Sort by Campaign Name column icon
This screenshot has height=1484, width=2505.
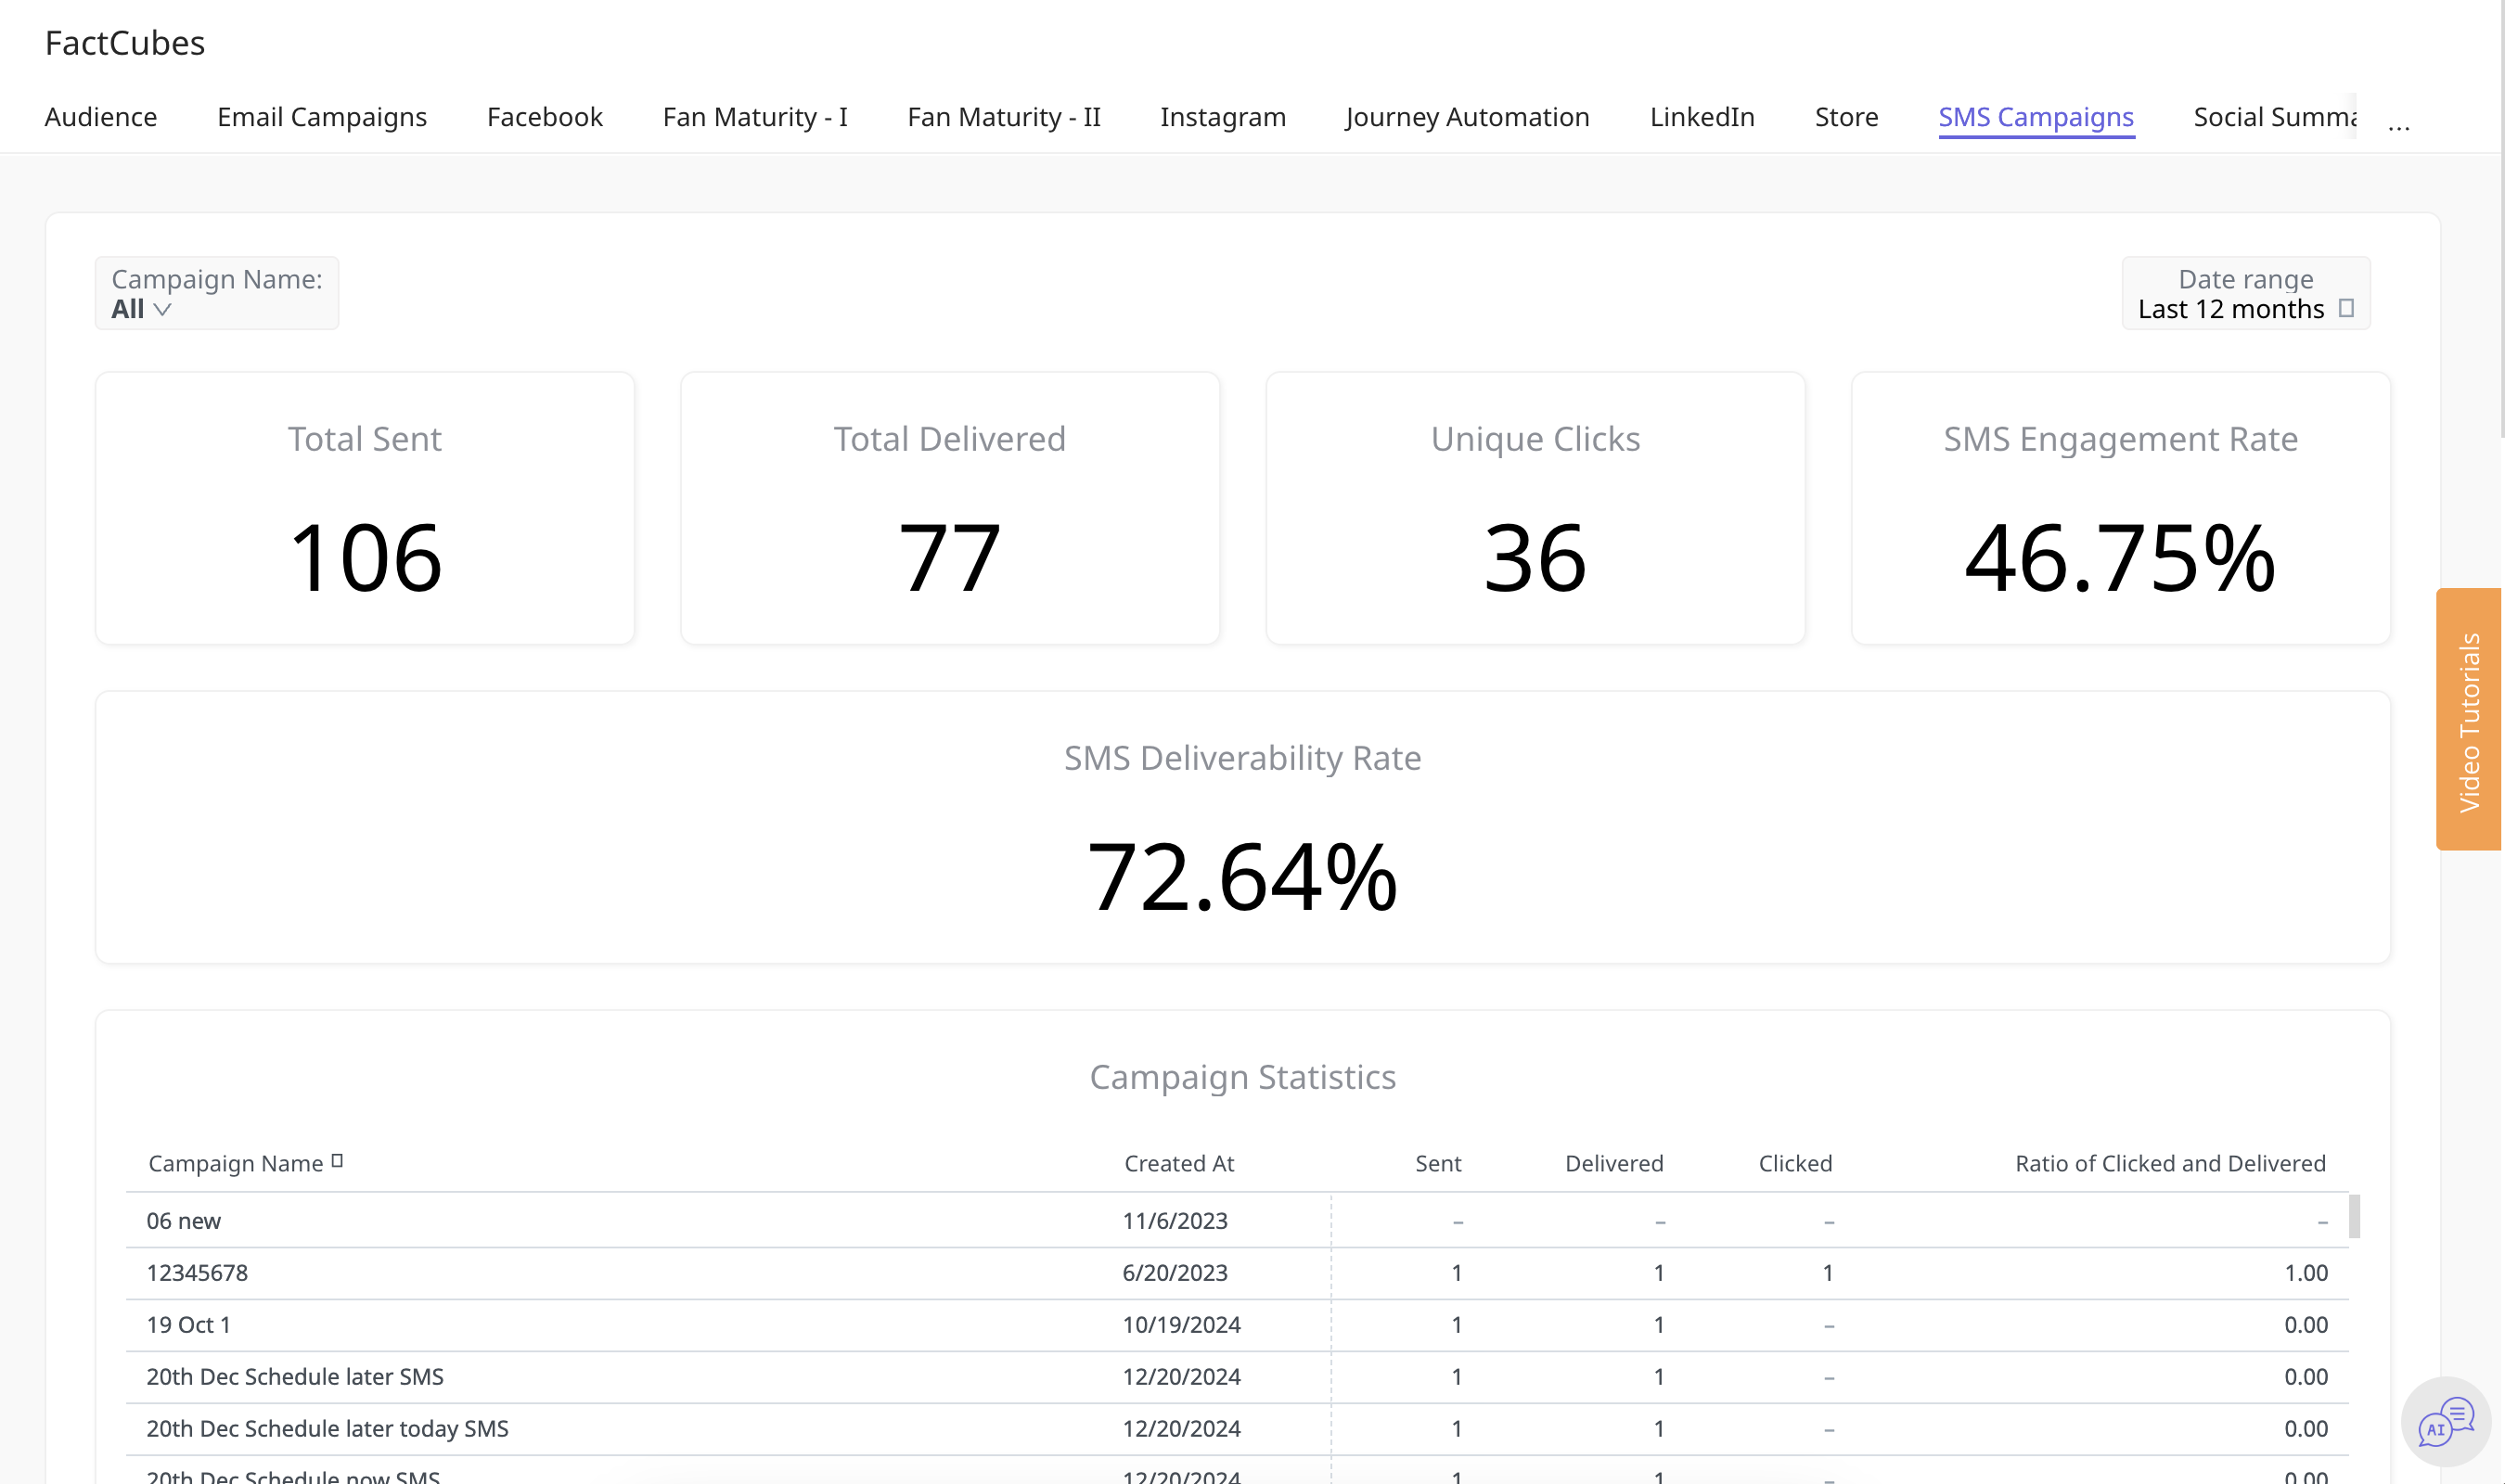click(x=337, y=1161)
